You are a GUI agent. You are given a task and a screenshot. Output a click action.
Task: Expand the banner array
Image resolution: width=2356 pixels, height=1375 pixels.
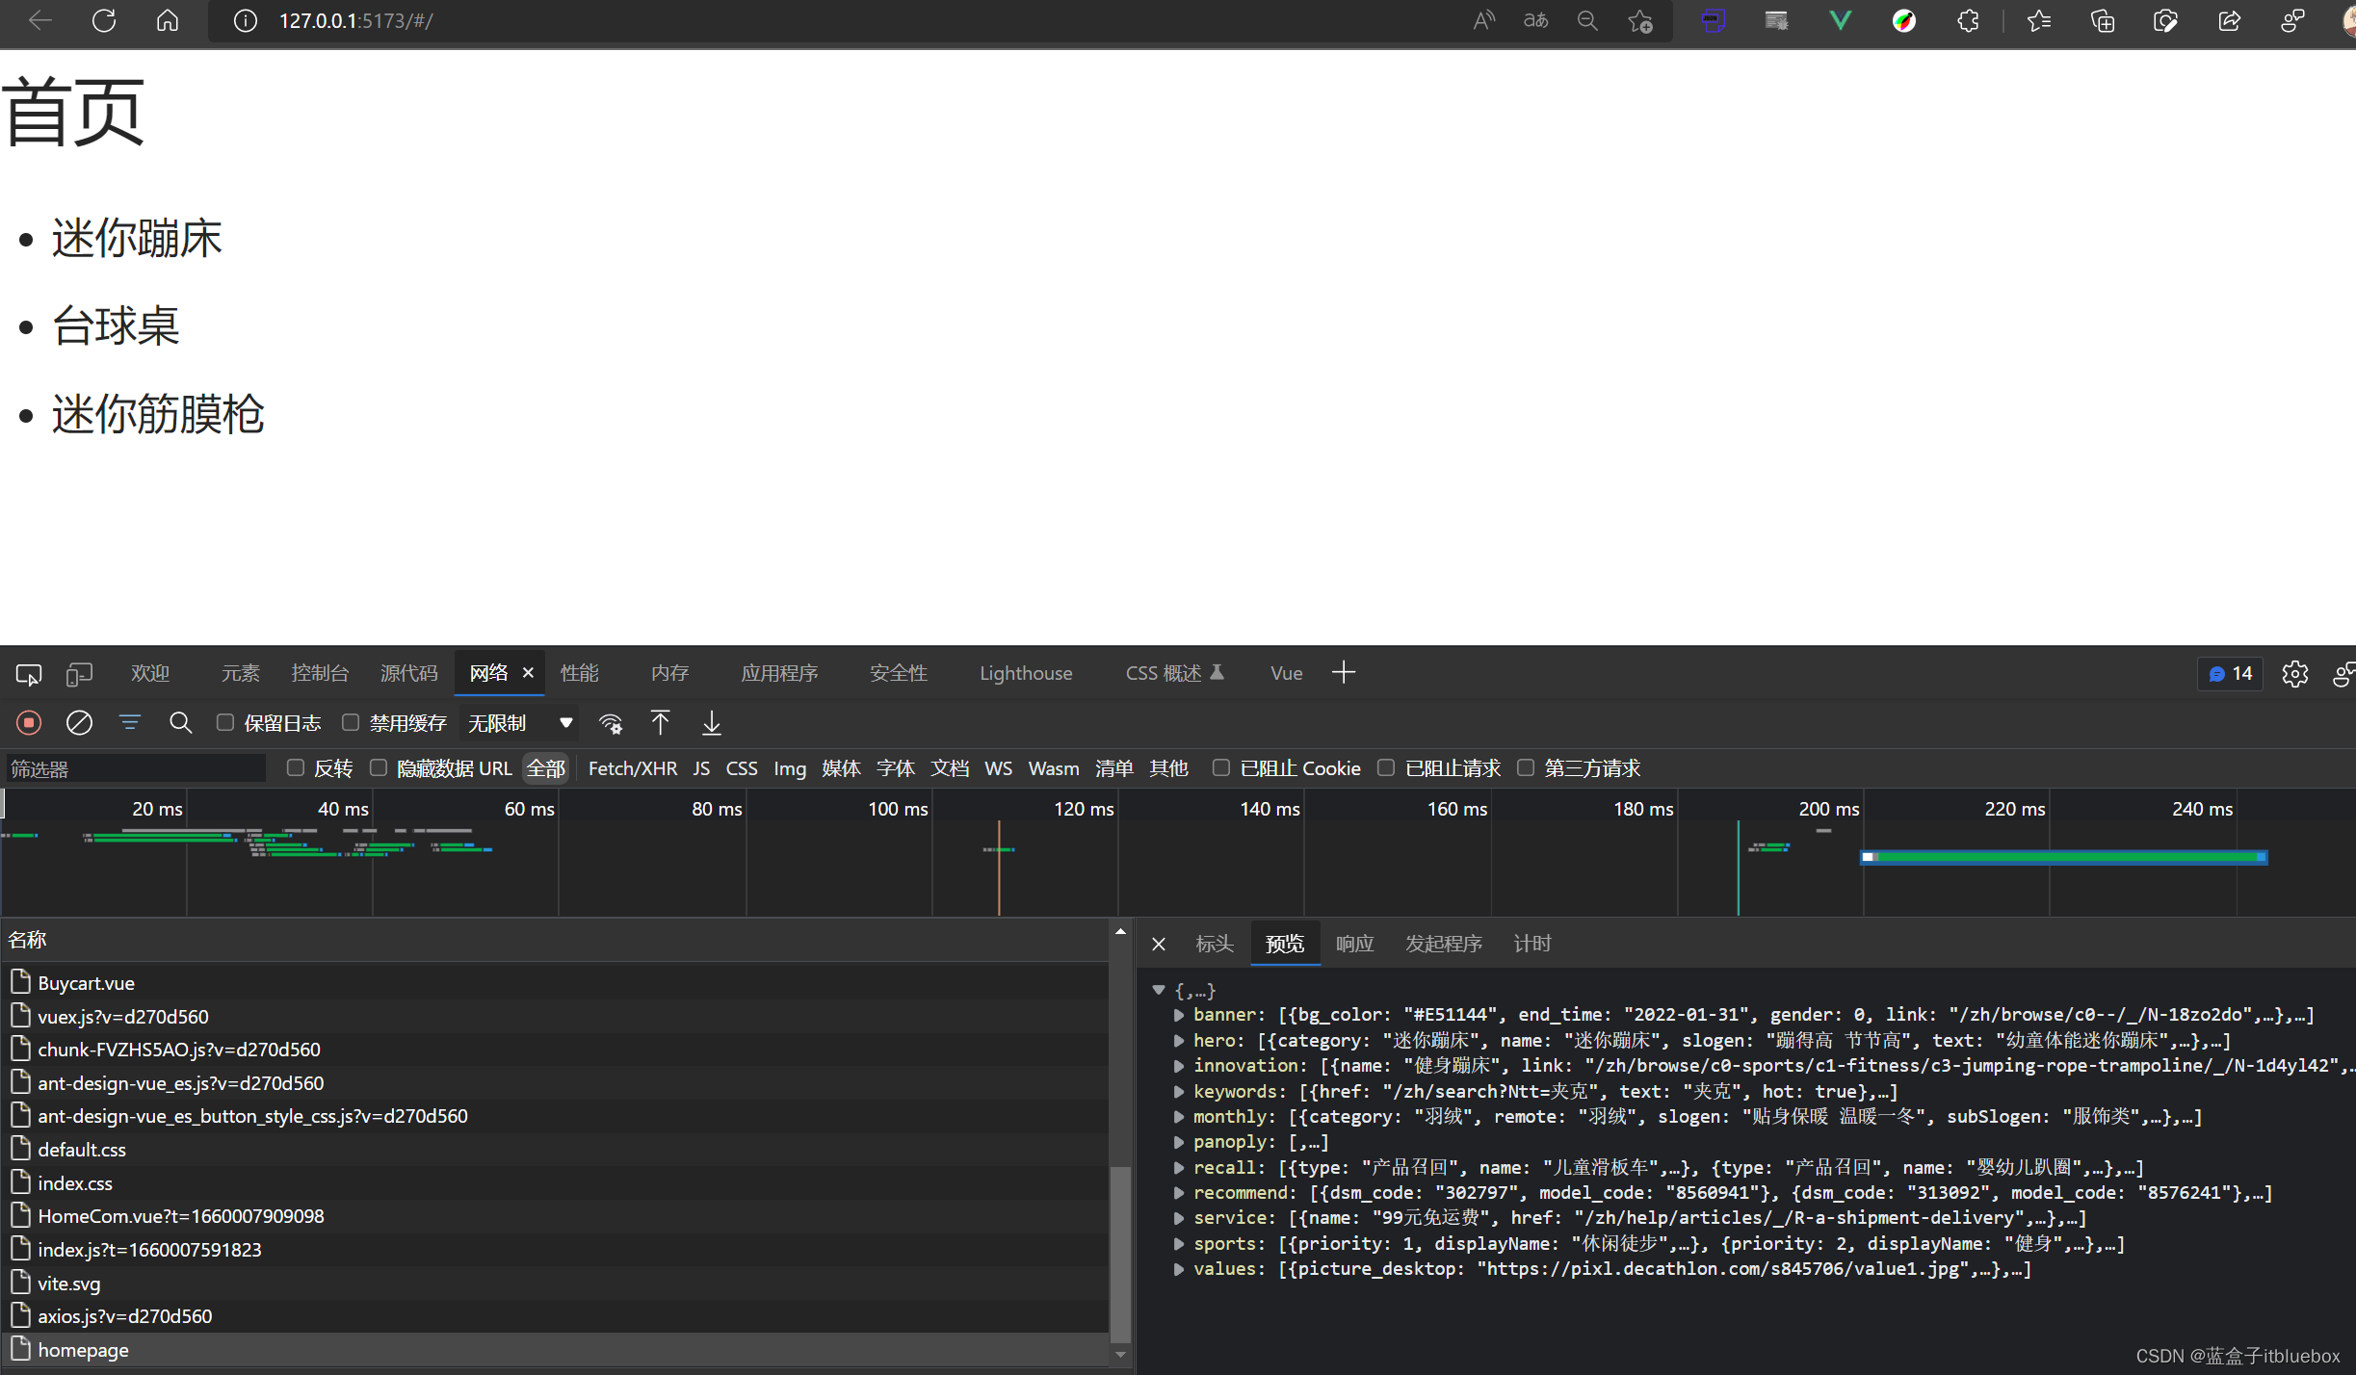pos(1179,1015)
